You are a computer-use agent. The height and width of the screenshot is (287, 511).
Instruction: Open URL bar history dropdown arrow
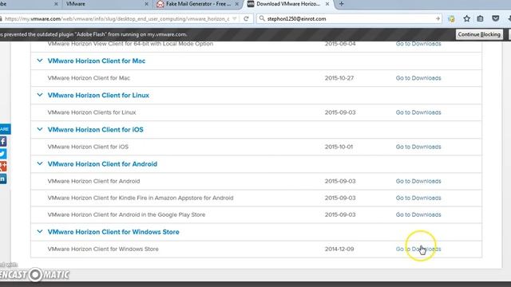click(234, 18)
